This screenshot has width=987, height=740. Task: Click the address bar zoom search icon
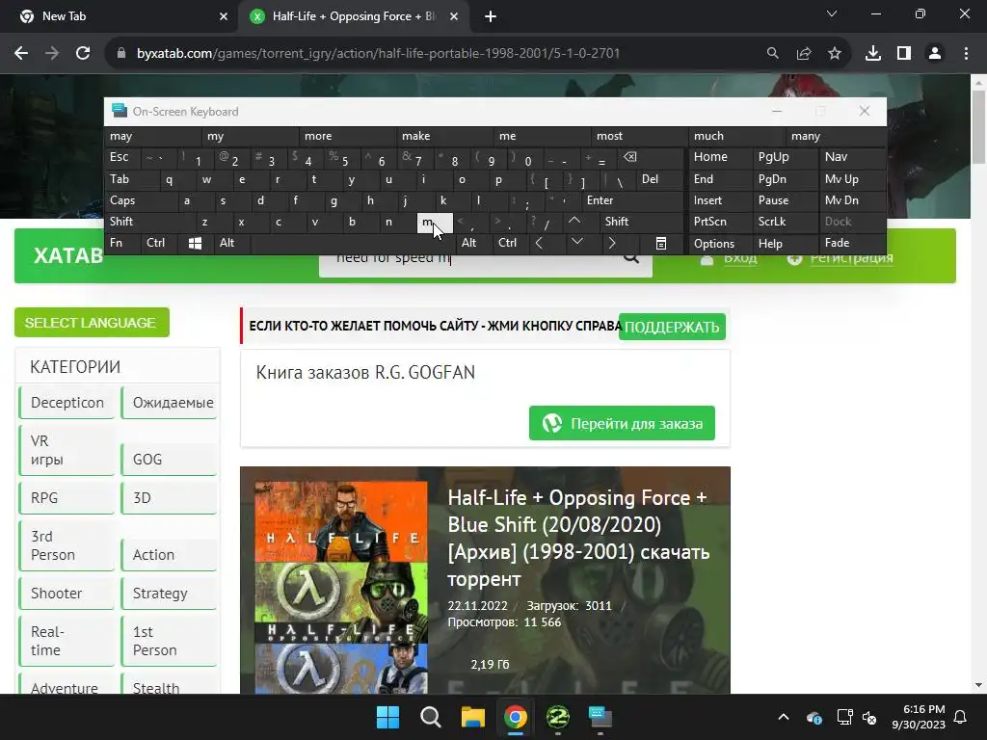click(x=772, y=54)
